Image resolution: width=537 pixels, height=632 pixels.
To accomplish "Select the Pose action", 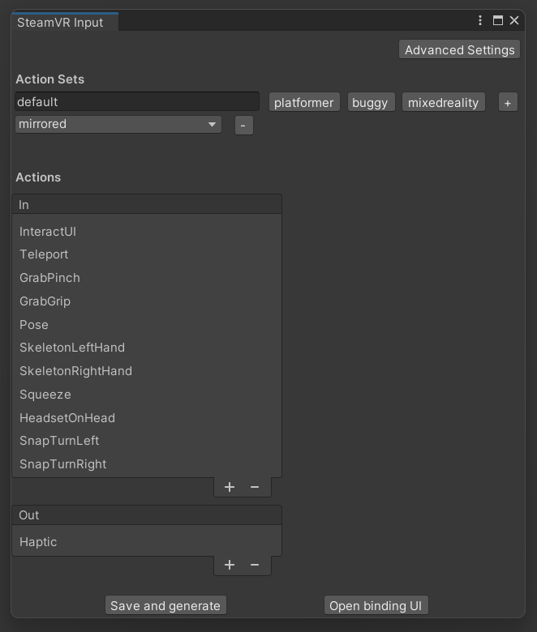I will pos(147,324).
